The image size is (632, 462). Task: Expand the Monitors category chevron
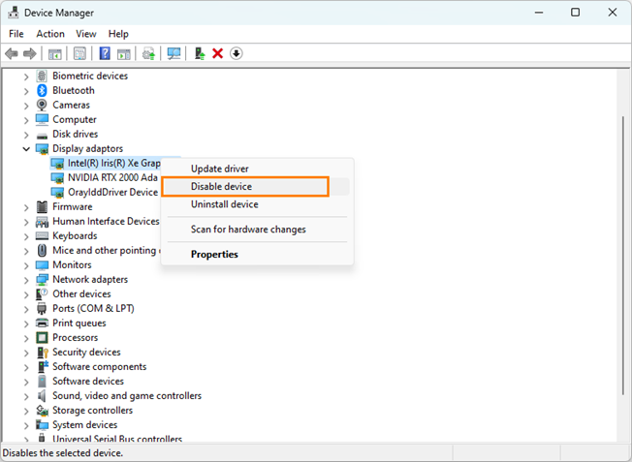tap(26, 265)
